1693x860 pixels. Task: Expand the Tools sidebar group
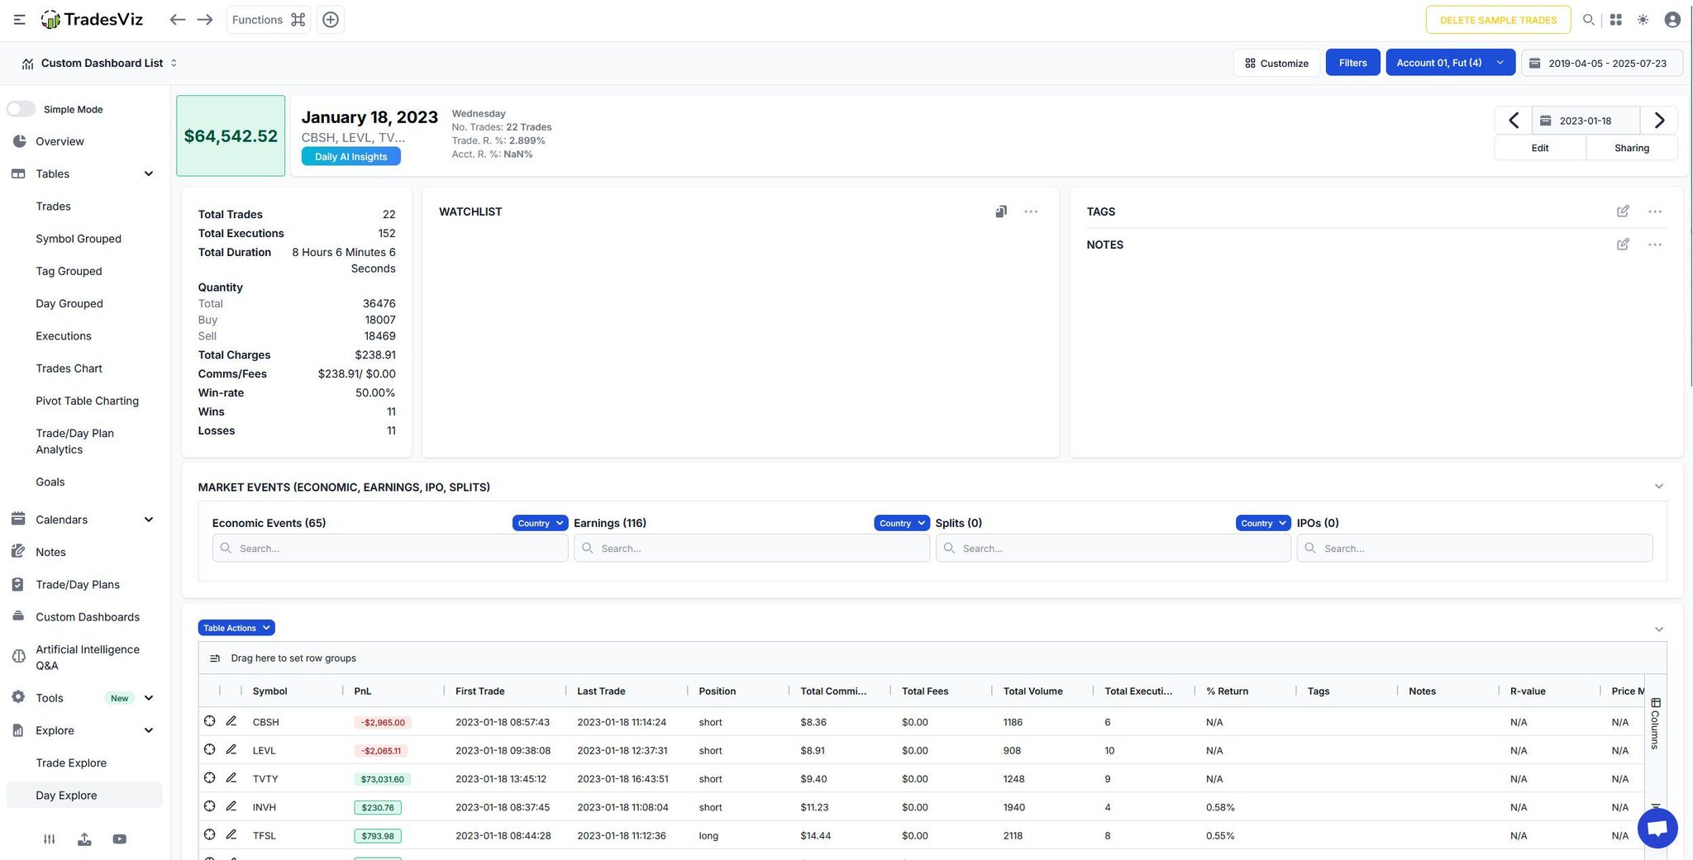pyautogui.click(x=149, y=698)
